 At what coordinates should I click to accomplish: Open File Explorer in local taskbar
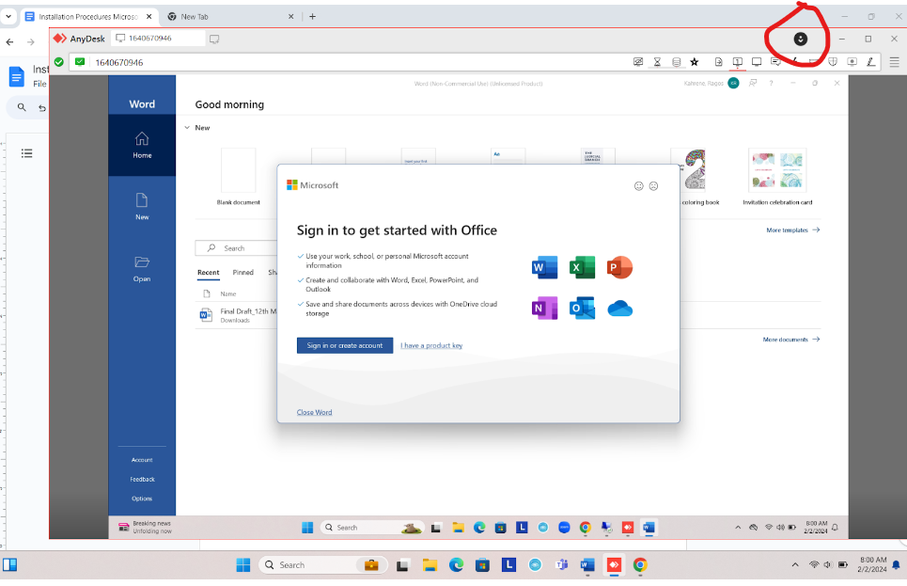pyautogui.click(x=430, y=565)
